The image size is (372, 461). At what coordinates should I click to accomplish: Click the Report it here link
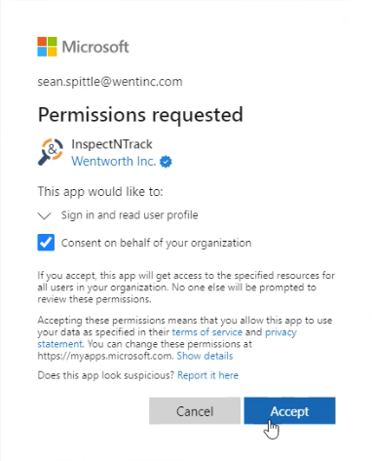pyautogui.click(x=207, y=375)
